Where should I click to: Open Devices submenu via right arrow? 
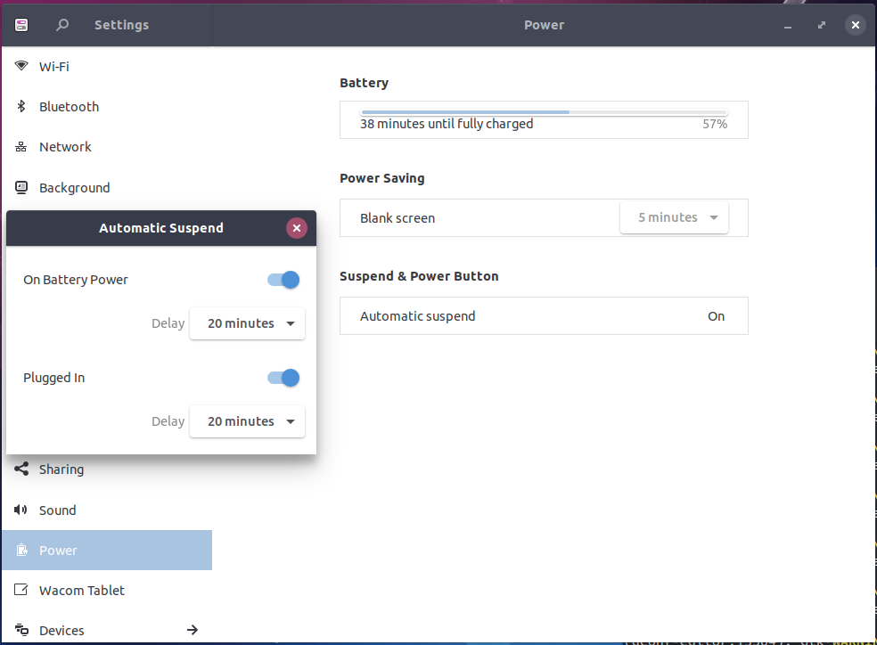click(193, 630)
